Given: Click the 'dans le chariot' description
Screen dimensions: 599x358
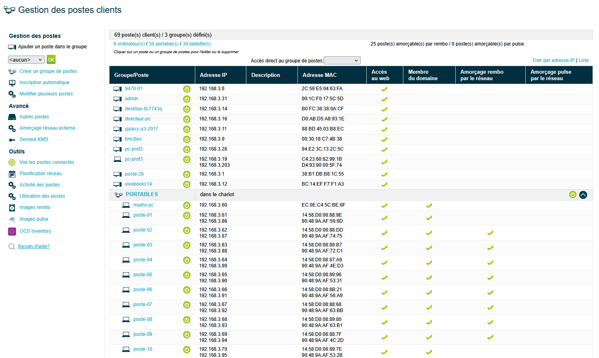Looking at the screenshot, I should 217,195.
